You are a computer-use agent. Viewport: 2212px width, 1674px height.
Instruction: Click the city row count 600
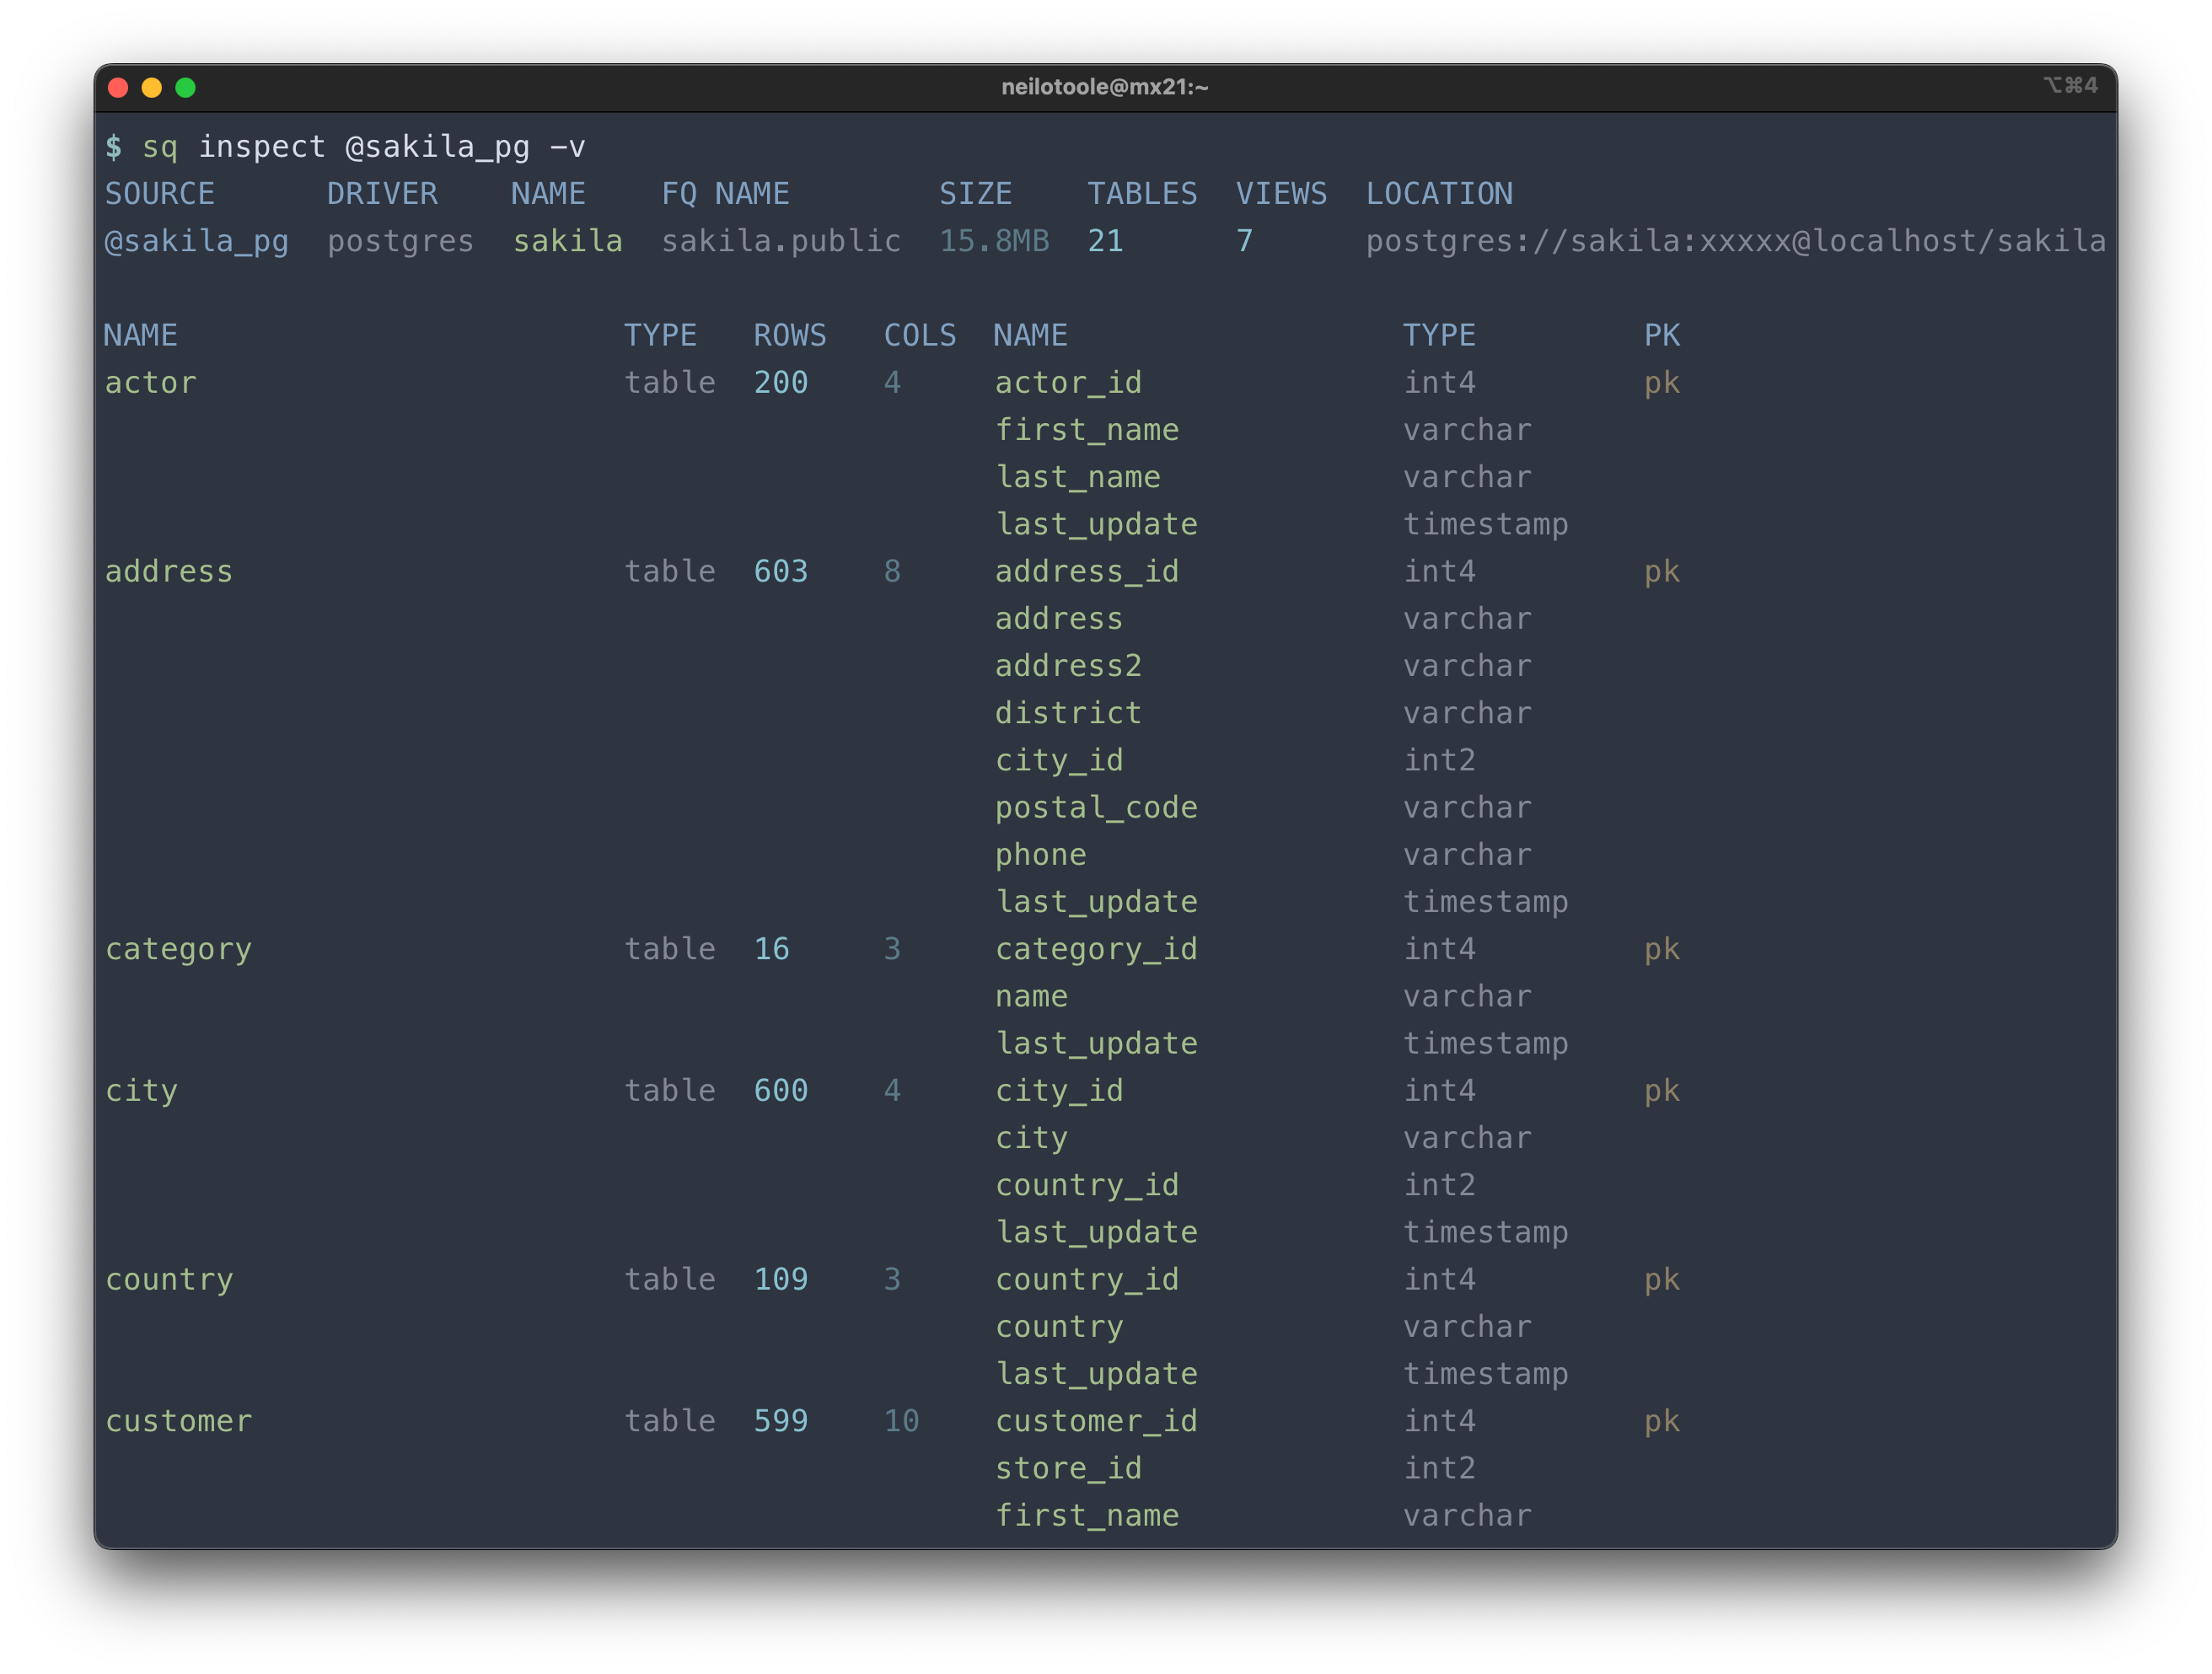[x=781, y=1090]
